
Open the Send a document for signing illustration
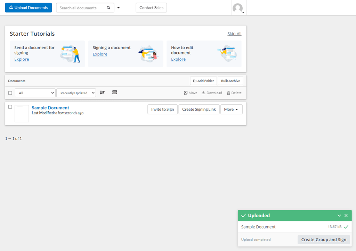pyautogui.click(x=70, y=54)
